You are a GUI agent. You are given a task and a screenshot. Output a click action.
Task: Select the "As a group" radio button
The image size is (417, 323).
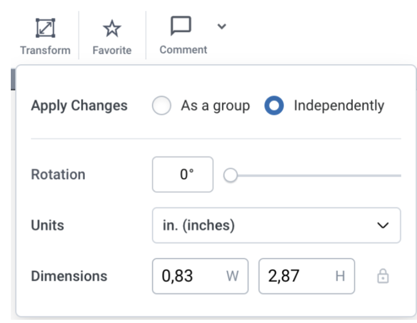tap(162, 106)
